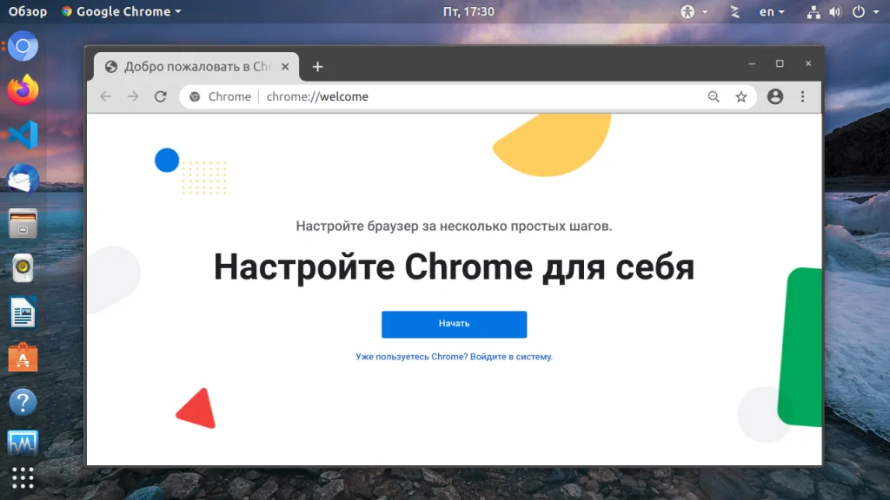890x500 pixels.
Task: Show applications grid in dock
Action: (23, 478)
